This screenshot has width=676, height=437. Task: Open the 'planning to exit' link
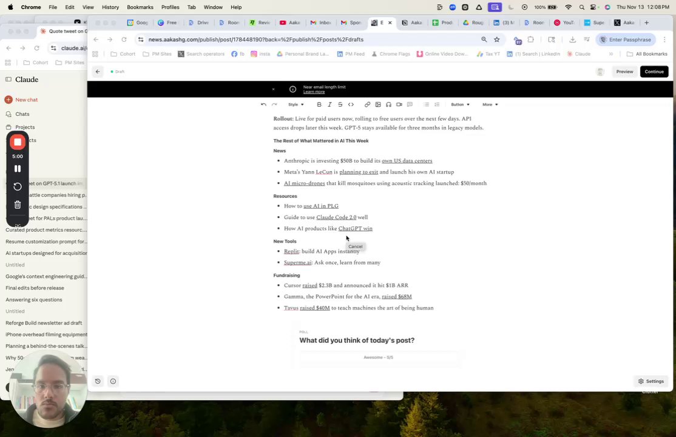(x=359, y=172)
